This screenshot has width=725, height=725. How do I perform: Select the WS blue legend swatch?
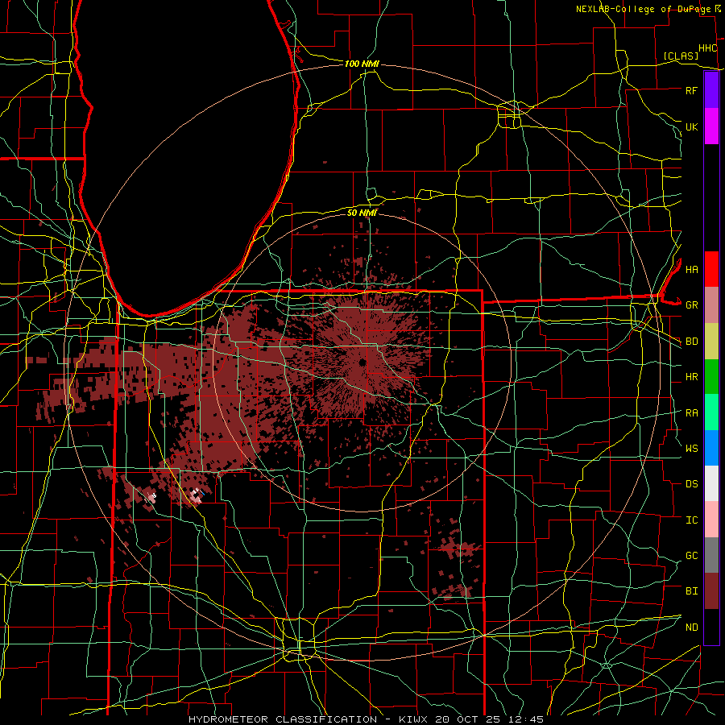coord(711,448)
